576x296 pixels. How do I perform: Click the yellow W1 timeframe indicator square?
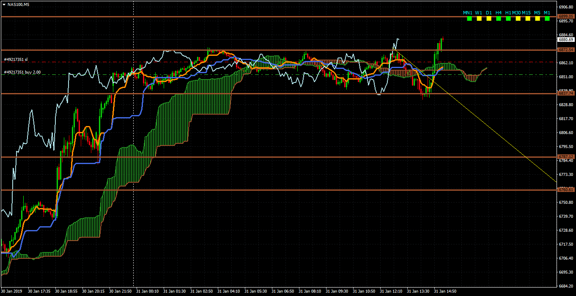click(479, 19)
